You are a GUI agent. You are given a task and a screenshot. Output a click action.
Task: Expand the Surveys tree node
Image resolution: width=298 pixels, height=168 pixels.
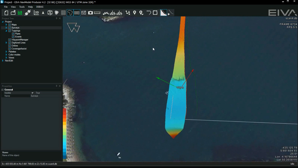pyautogui.click(x=6, y=28)
